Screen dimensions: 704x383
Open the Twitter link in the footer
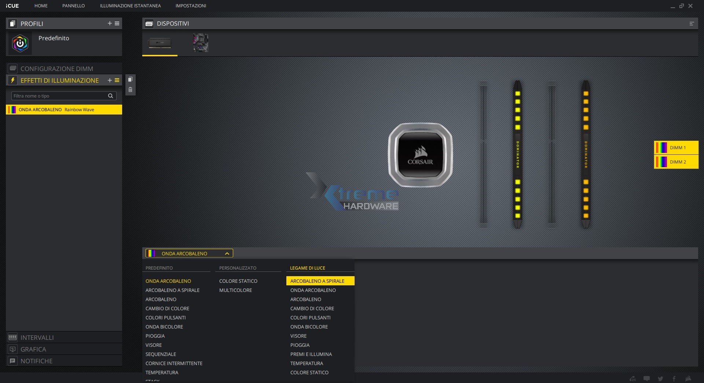pyautogui.click(x=660, y=379)
